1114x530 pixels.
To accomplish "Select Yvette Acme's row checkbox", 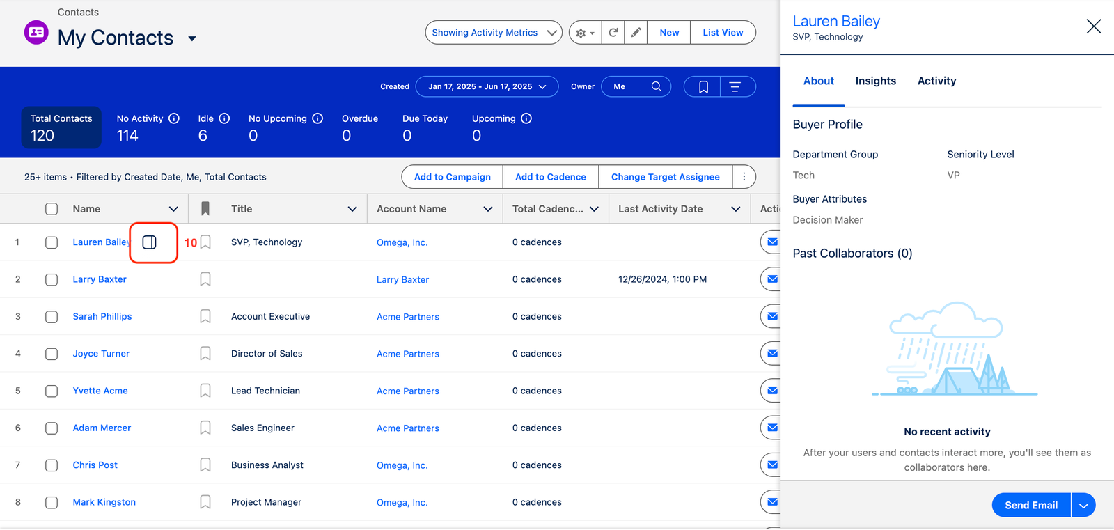I will [x=52, y=391].
